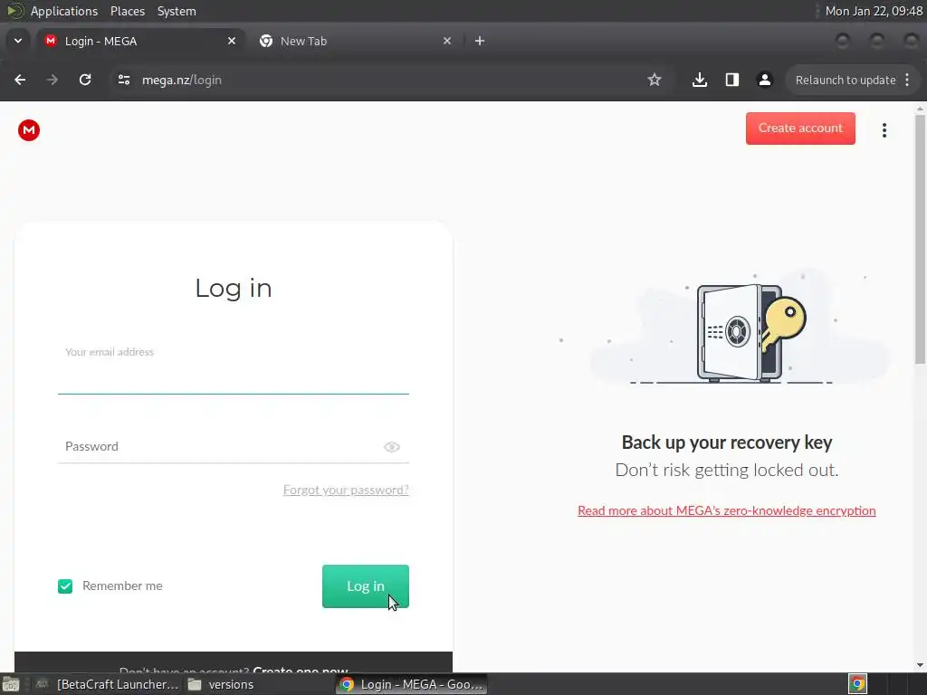
Task: Open a new browser tab with plus
Action: click(480, 41)
